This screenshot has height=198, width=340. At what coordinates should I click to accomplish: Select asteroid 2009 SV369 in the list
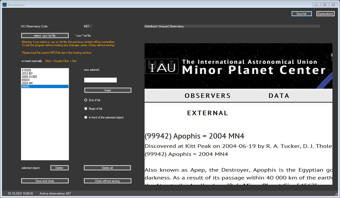pos(45,77)
